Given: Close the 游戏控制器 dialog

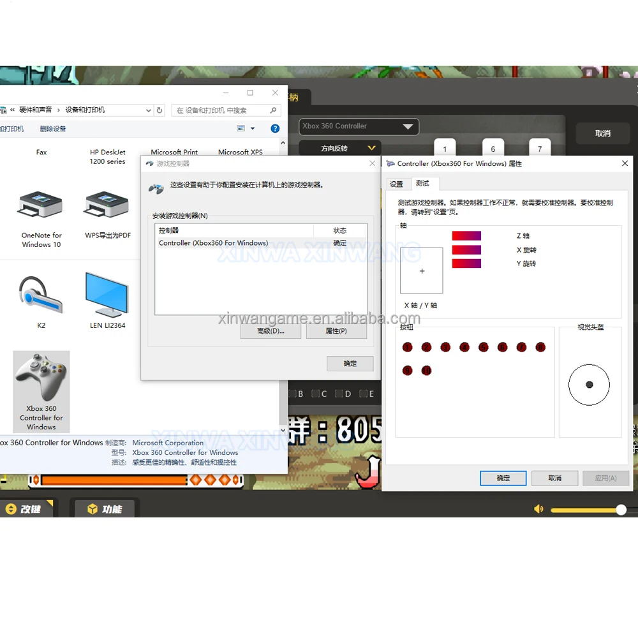Looking at the screenshot, I should tap(372, 163).
